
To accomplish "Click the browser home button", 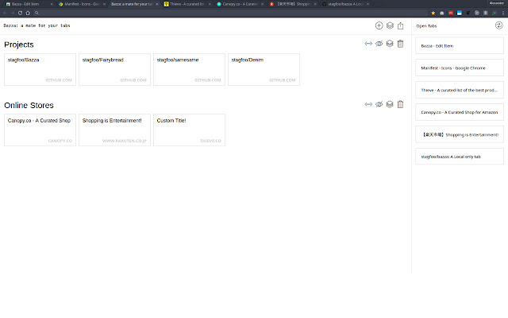I will 28,13.
